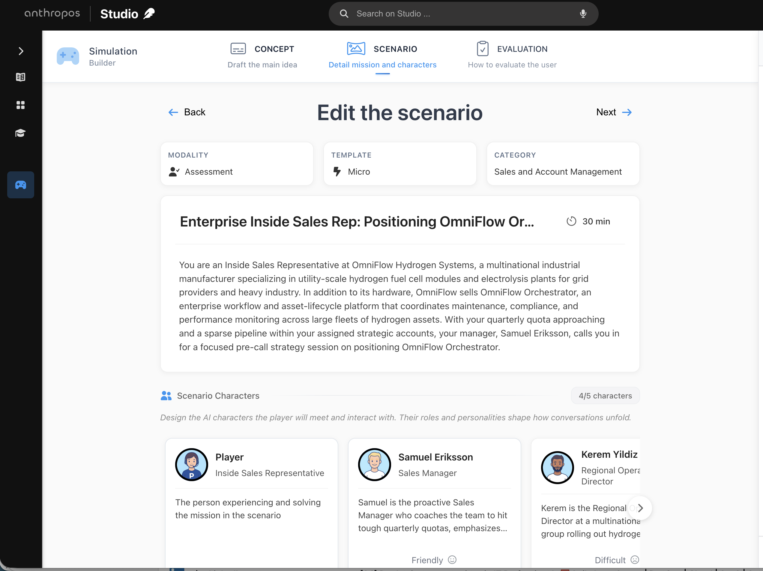The image size is (763, 571).
Task: Click the Scenario picture icon
Action: (356, 49)
